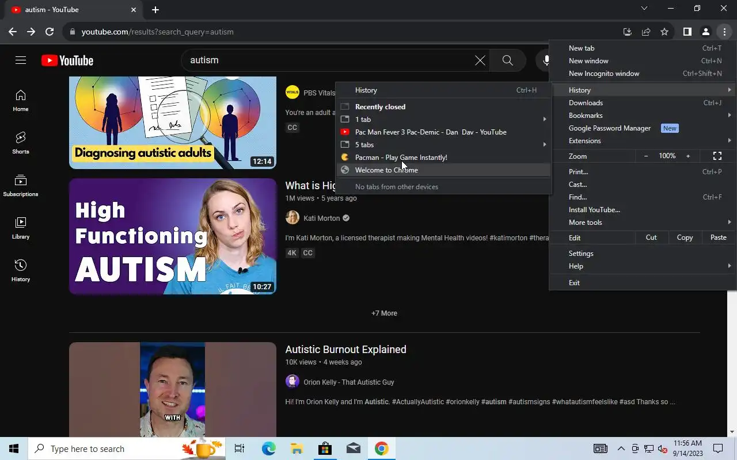Select New Incognito window
Screen dimensions: 737x460
[x=642, y=73]
